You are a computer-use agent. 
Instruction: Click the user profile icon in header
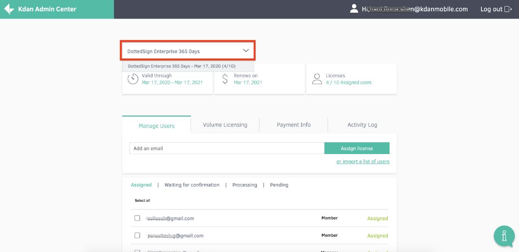pyautogui.click(x=354, y=9)
